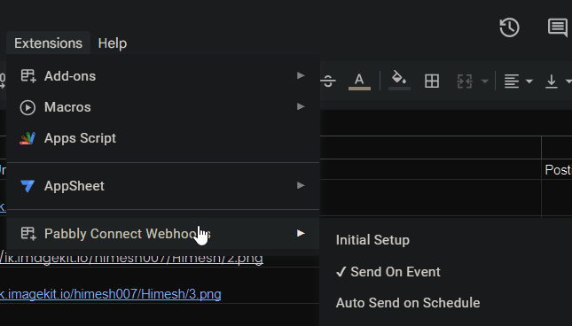This screenshot has width=572, height=326.
Task: Open version history clock icon
Action: tap(509, 27)
